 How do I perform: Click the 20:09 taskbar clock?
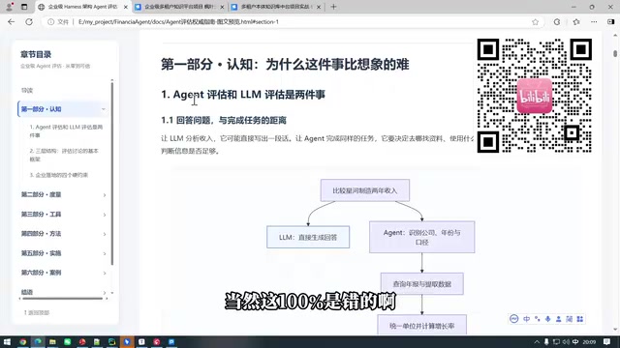tap(589, 341)
